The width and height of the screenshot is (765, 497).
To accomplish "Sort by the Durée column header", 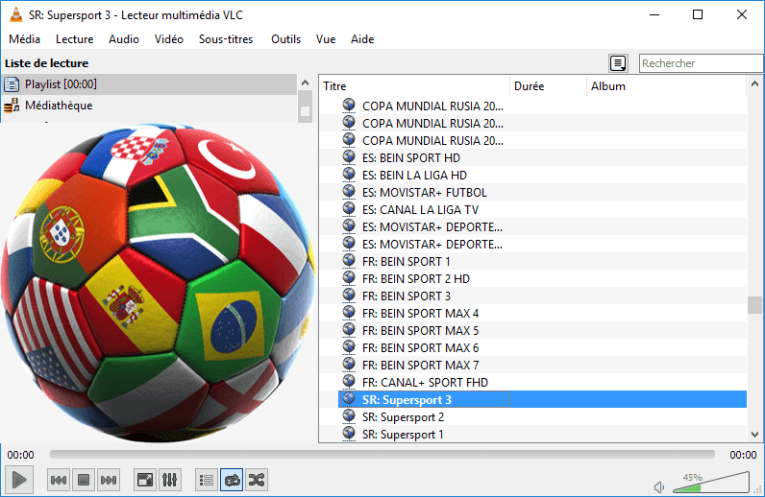I will [548, 86].
